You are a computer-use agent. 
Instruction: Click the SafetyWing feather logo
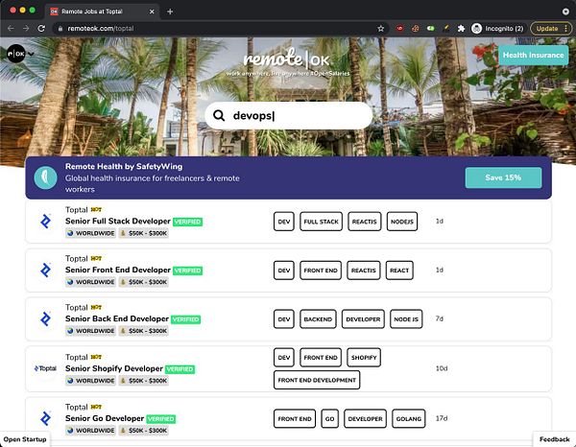click(45, 177)
